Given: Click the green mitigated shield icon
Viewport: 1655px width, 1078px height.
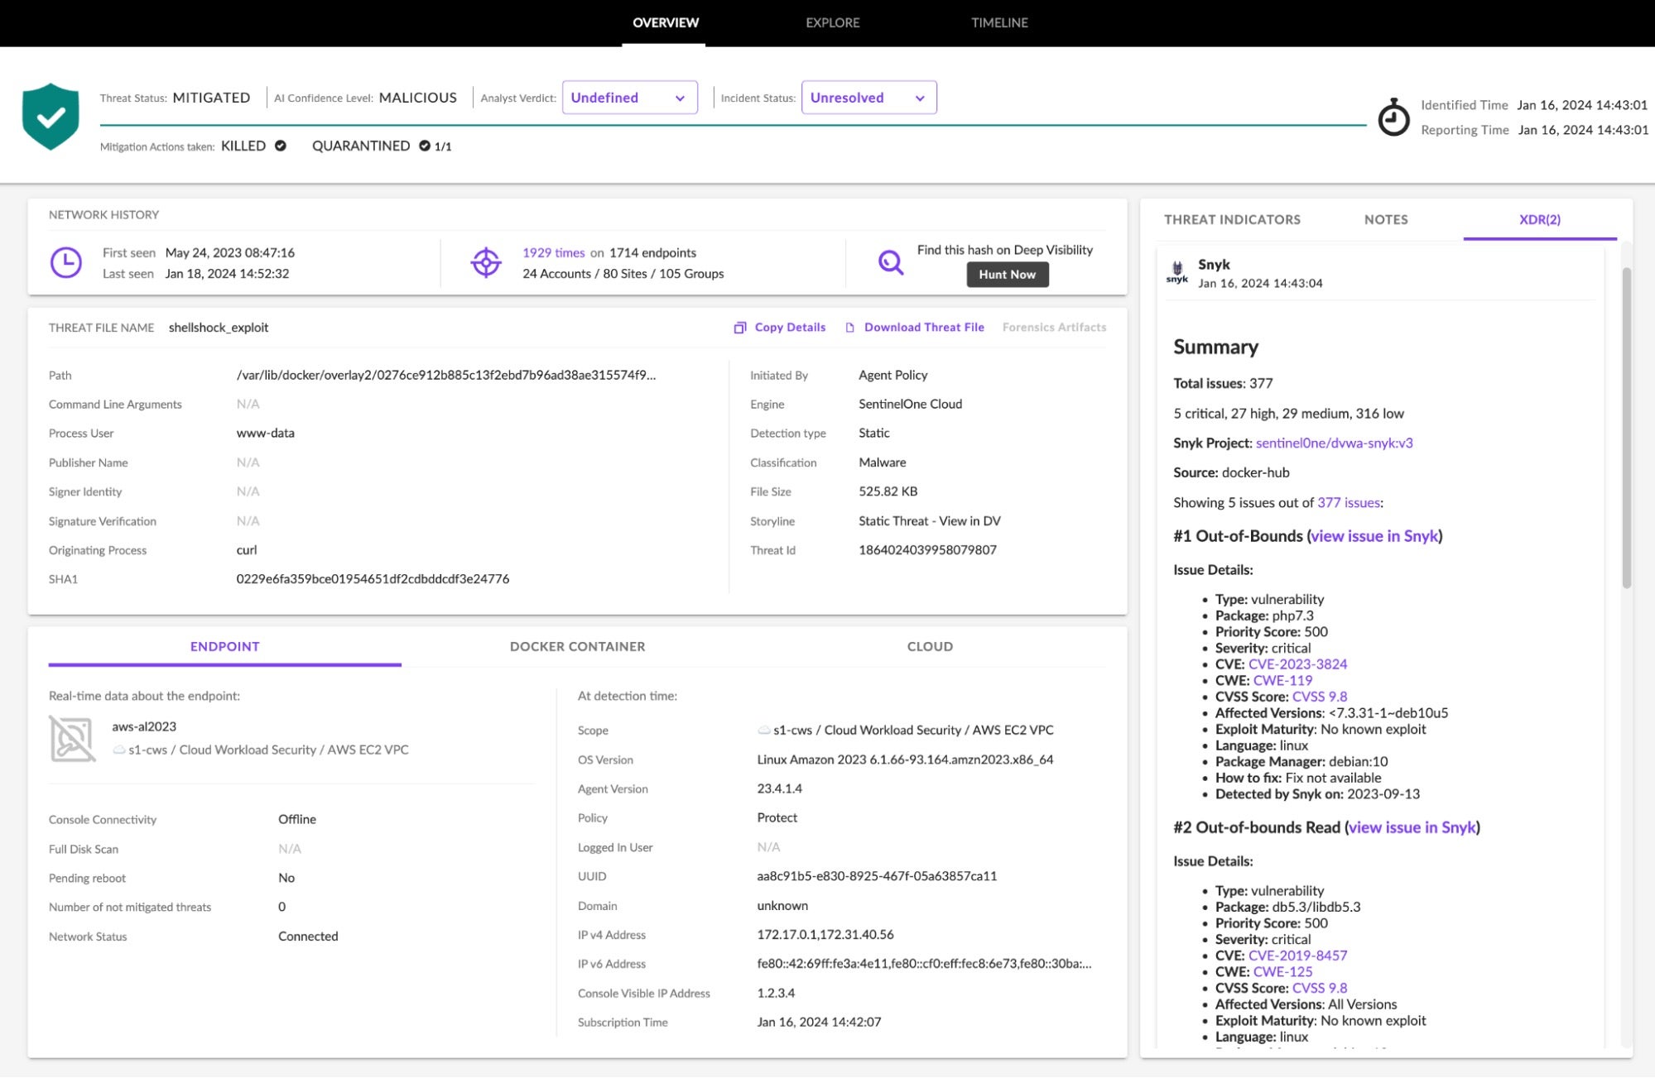Looking at the screenshot, I should tap(51, 117).
